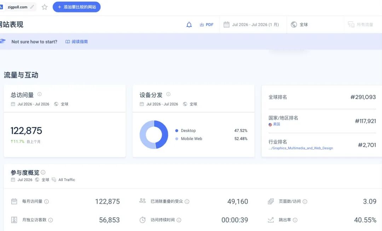Click the audience people icon beside 已消除重叠的受众

click(x=143, y=201)
